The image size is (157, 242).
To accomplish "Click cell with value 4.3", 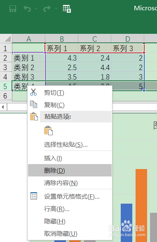I will pos(62,58).
